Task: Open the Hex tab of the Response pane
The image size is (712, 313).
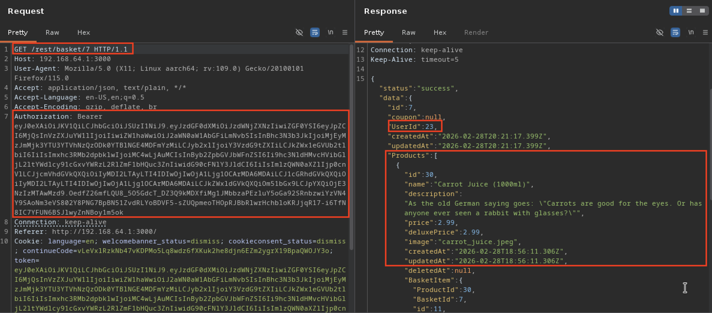Action: [440, 32]
